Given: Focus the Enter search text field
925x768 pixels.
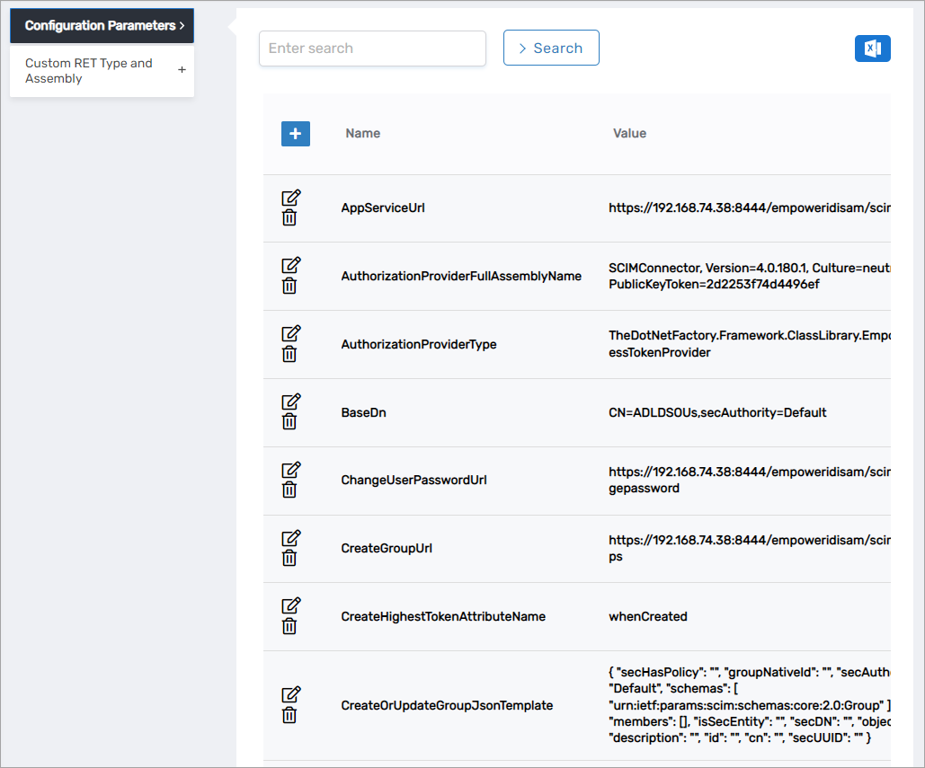Looking at the screenshot, I should [372, 49].
